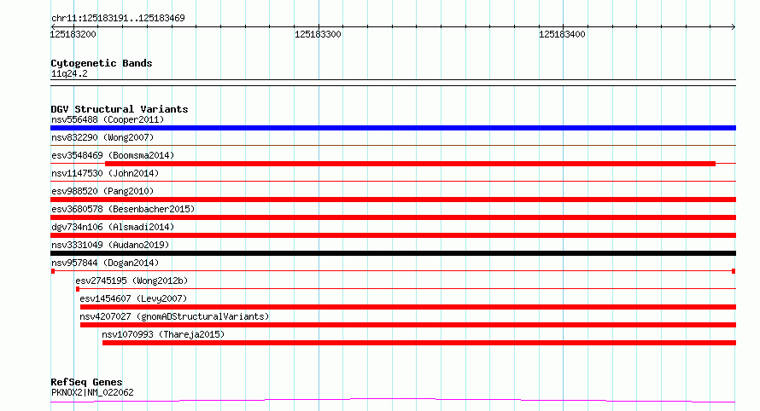Screen dimensions: 760x411
Task: Click the red nsv4207027 variant bar
Action: point(408,325)
